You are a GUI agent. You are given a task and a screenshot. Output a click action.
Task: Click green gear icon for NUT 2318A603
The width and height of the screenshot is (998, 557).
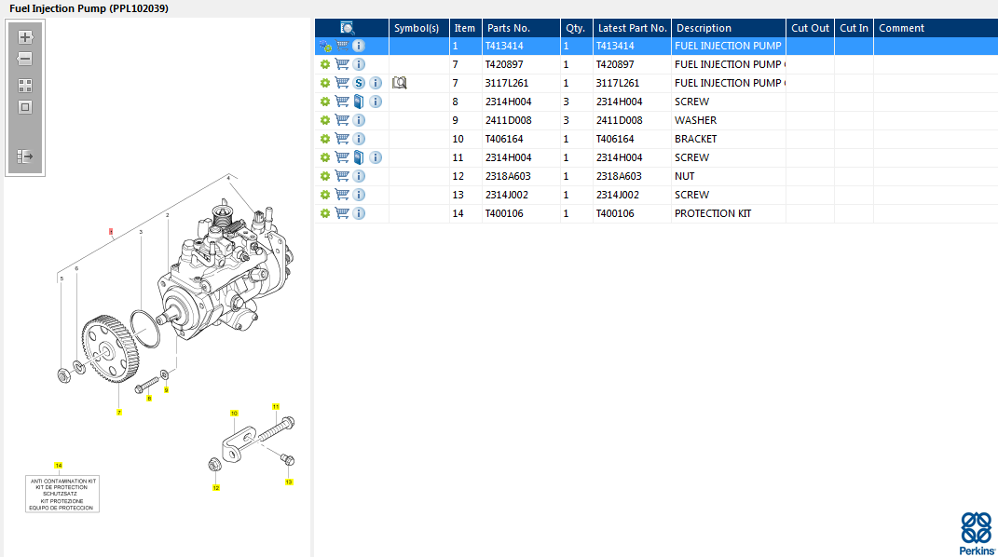click(x=325, y=176)
